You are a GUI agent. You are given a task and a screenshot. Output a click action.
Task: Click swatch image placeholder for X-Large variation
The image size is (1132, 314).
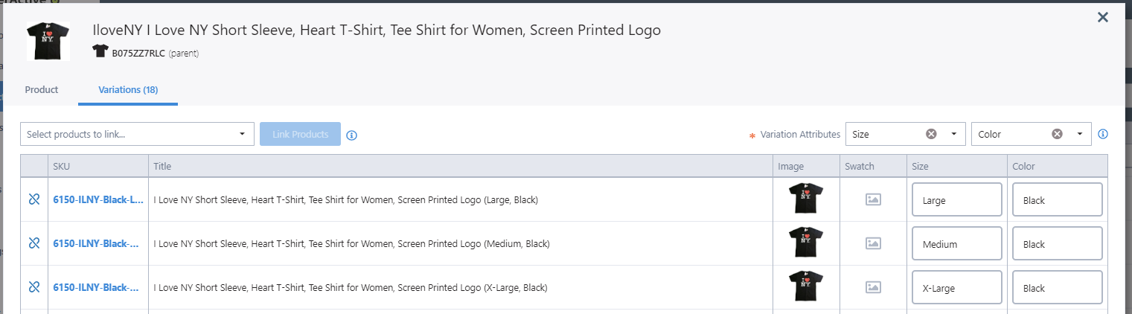coord(873,287)
